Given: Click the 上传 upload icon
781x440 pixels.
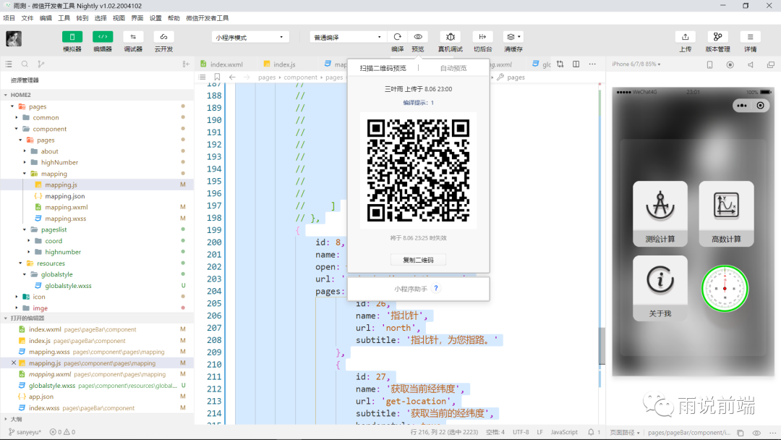Looking at the screenshot, I should pos(685,37).
